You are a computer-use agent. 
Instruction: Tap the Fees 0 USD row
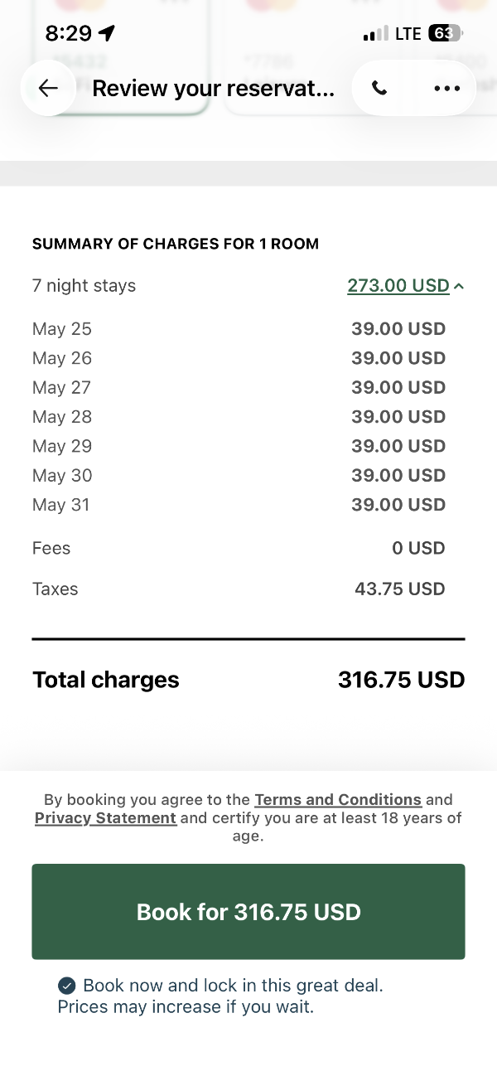pos(239,548)
